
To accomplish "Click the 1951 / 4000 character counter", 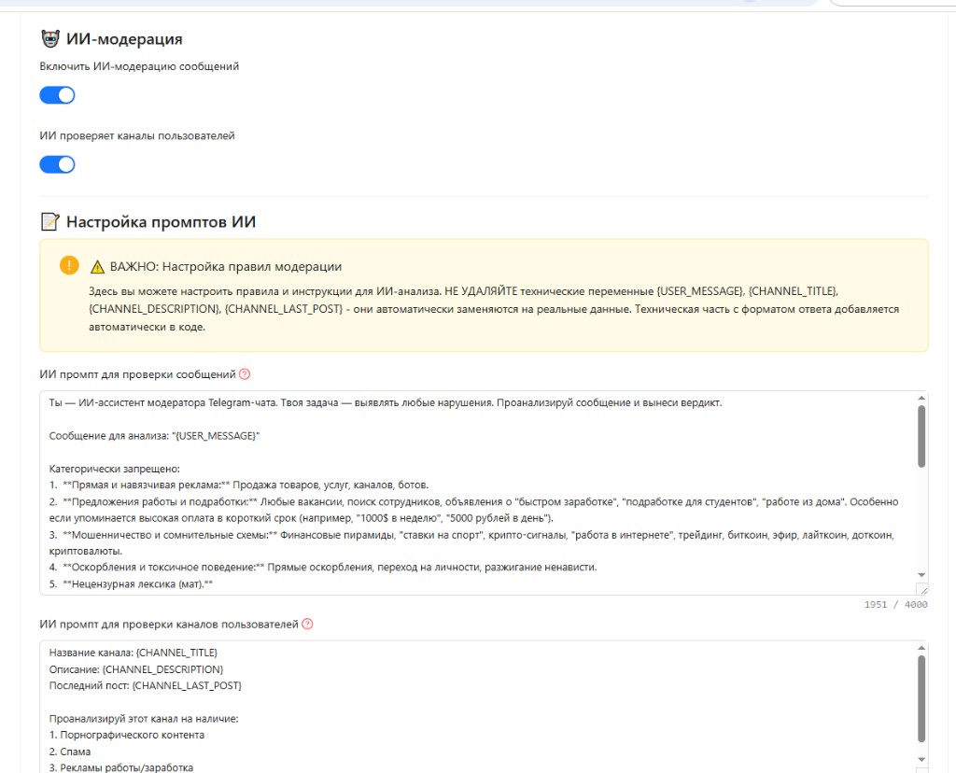I will click(x=895, y=605).
